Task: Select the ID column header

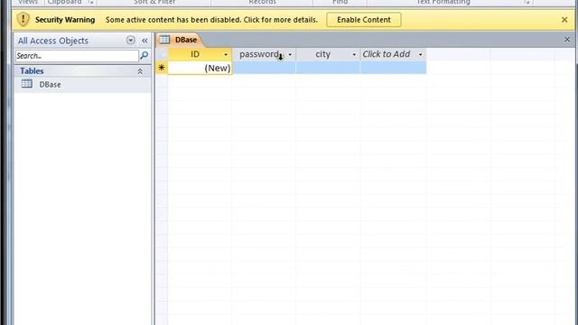Action: pos(200,54)
